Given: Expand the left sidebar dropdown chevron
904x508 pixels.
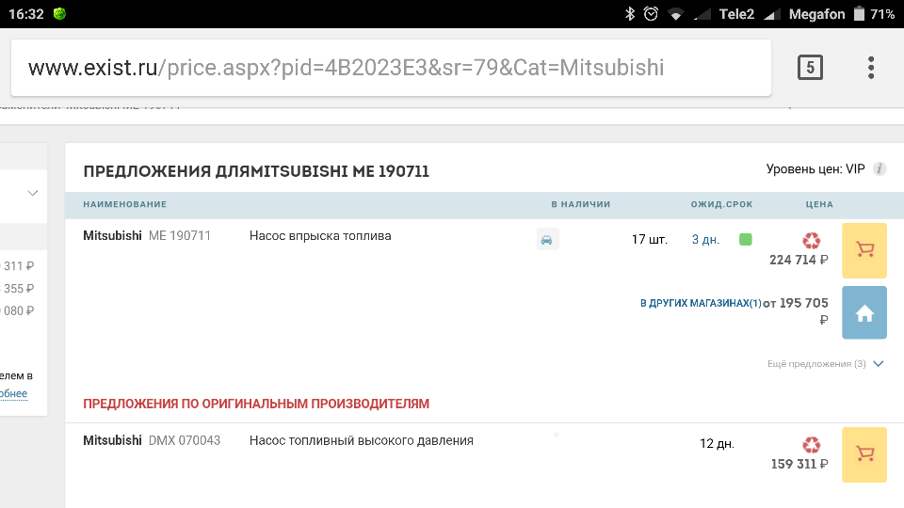Looking at the screenshot, I should click(33, 193).
